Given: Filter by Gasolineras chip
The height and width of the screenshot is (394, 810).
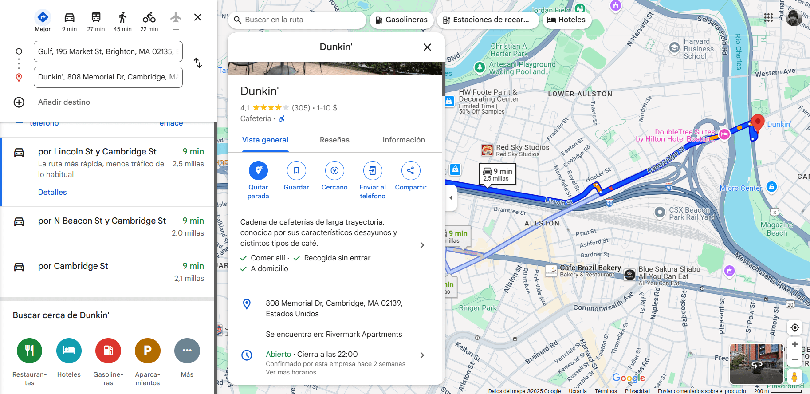Looking at the screenshot, I should click(x=401, y=20).
